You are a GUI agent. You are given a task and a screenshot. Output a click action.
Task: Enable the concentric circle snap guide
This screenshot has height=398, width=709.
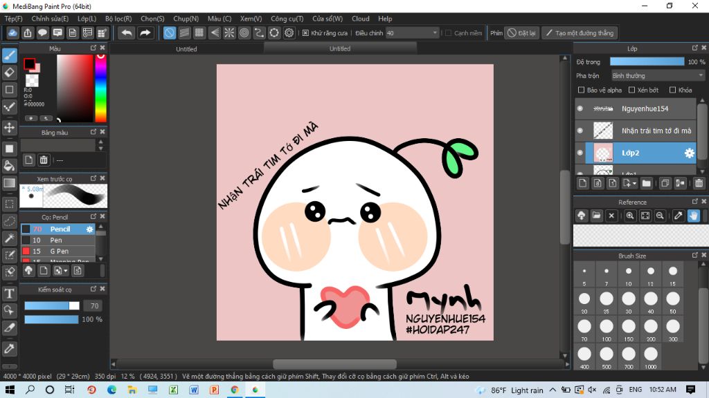tap(244, 33)
